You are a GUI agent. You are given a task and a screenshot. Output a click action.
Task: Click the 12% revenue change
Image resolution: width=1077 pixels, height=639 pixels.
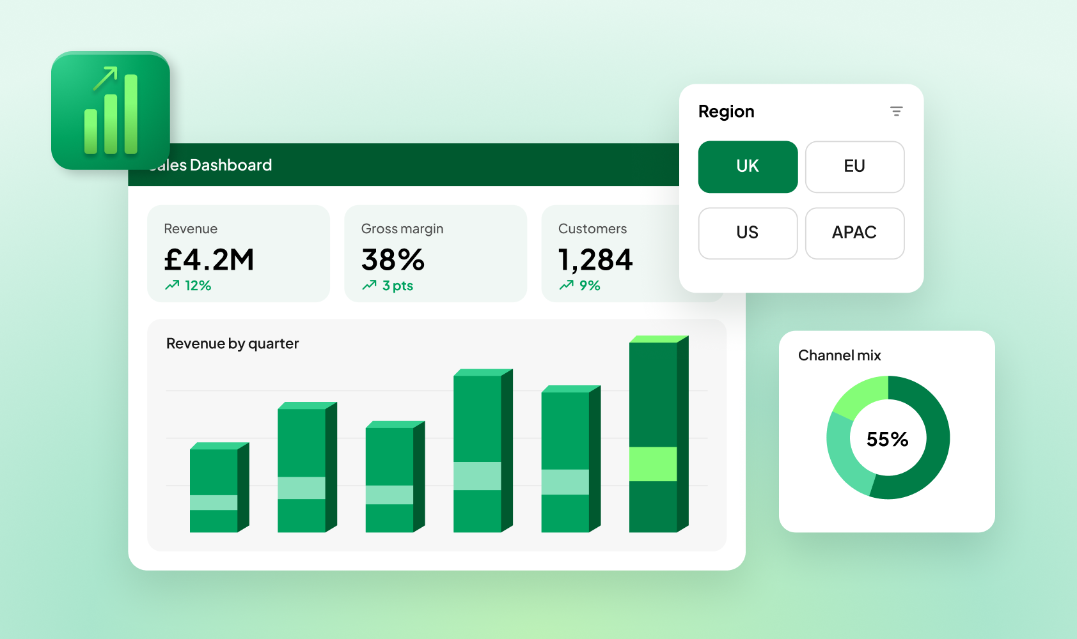point(198,286)
